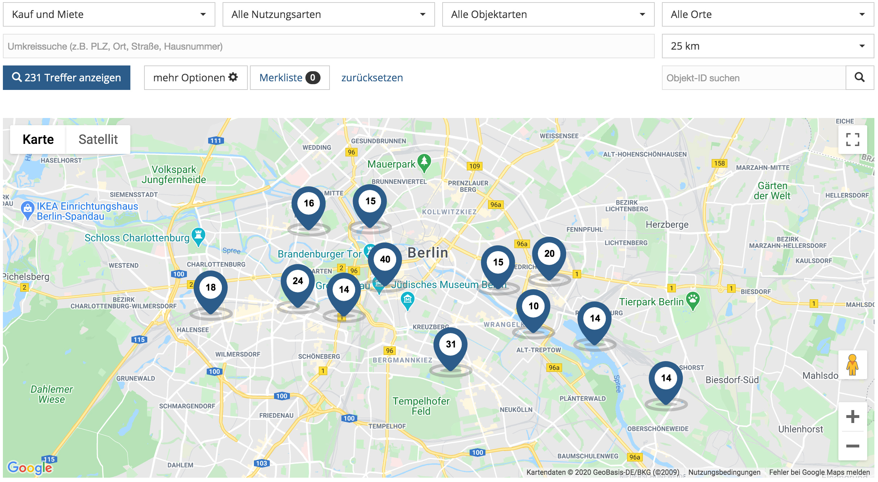Switch map to Satellit view
Viewport: 878px width, 482px height.
coord(98,140)
